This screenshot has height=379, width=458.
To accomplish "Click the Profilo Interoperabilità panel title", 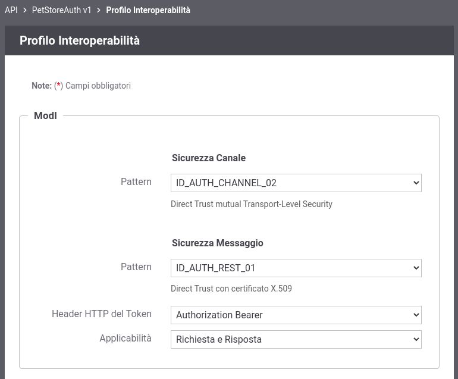I will point(80,40).
